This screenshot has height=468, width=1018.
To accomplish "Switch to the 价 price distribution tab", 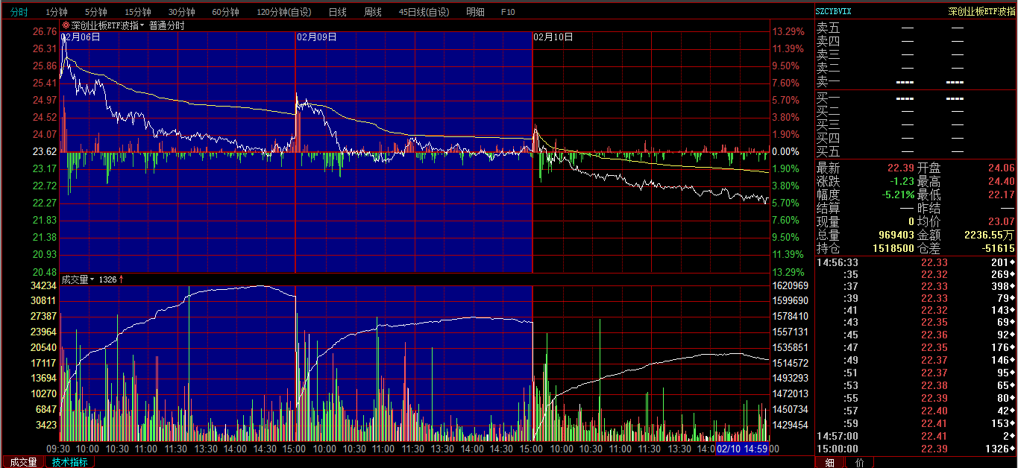I will tap(858, 462).
